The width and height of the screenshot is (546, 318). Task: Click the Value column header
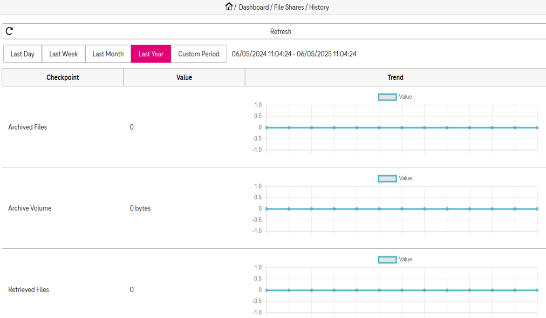coord(184,77)
